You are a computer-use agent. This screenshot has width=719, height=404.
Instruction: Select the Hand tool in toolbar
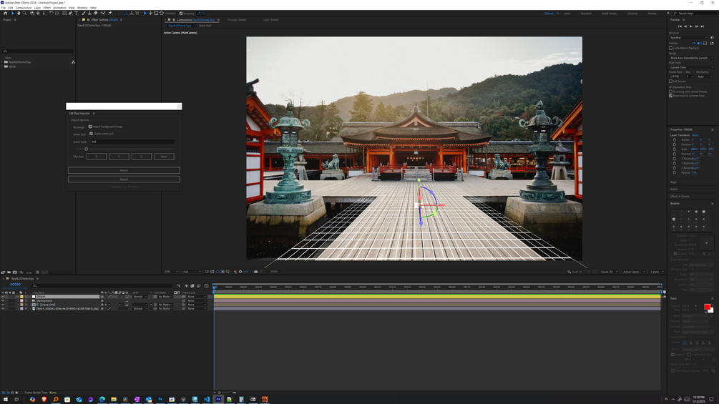[19, 13]
